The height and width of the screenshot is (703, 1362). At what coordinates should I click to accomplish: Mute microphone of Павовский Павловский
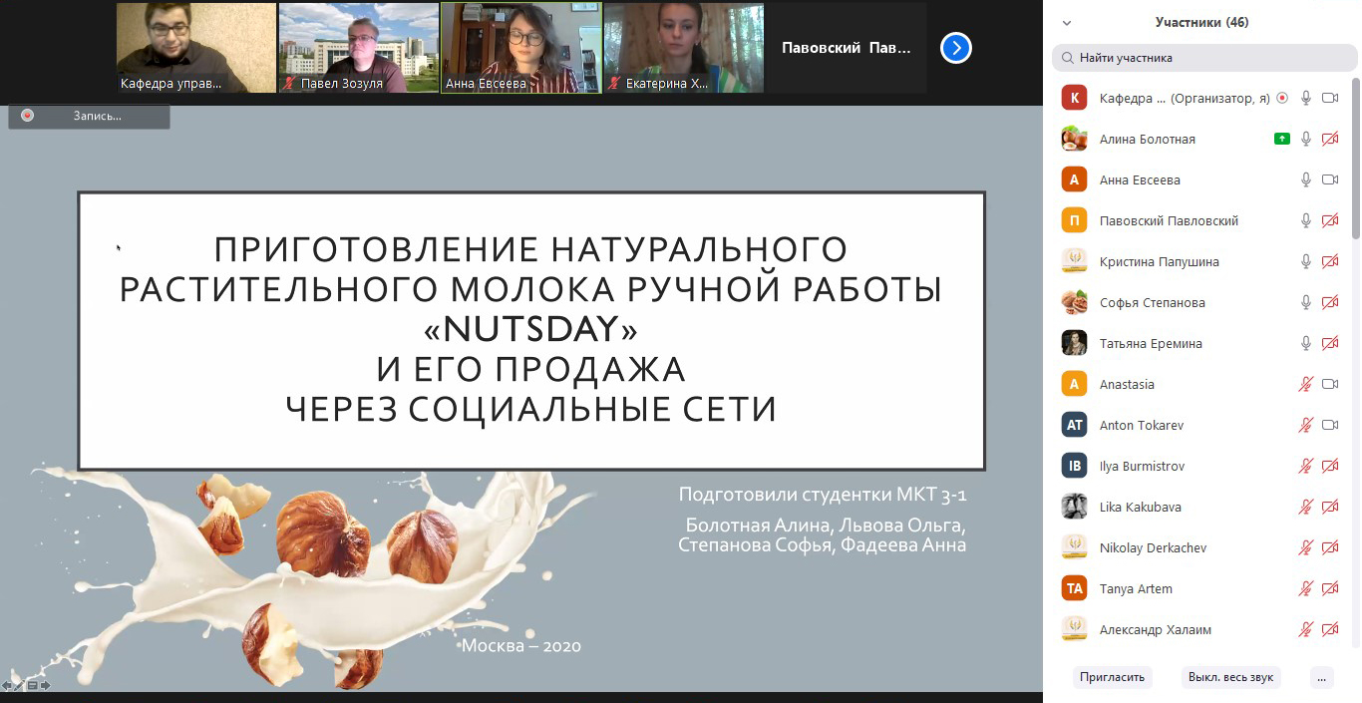1305,220
